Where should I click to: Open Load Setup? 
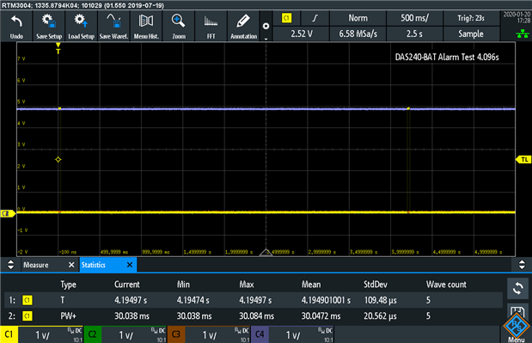pyautogui.click(x=81, y=27)
